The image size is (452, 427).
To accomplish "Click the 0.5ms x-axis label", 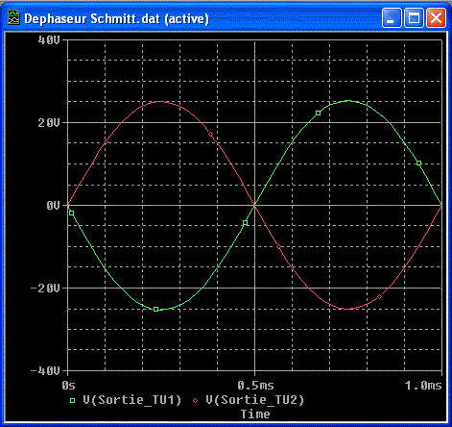I will coord(255,386).
